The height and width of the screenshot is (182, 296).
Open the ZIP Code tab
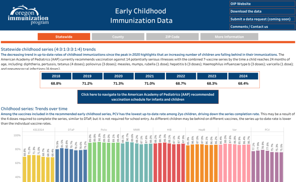point(172,36)
